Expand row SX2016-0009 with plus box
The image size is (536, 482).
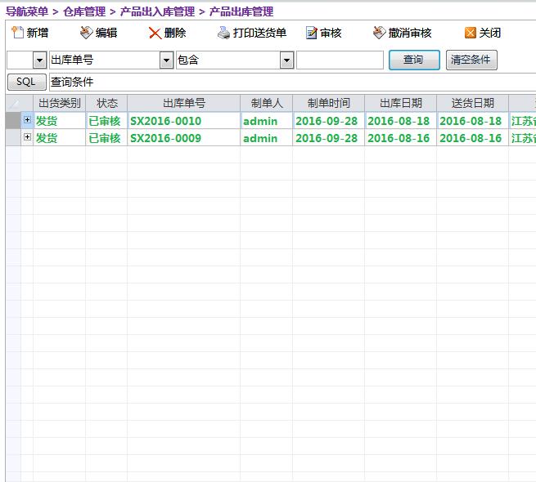27,137
